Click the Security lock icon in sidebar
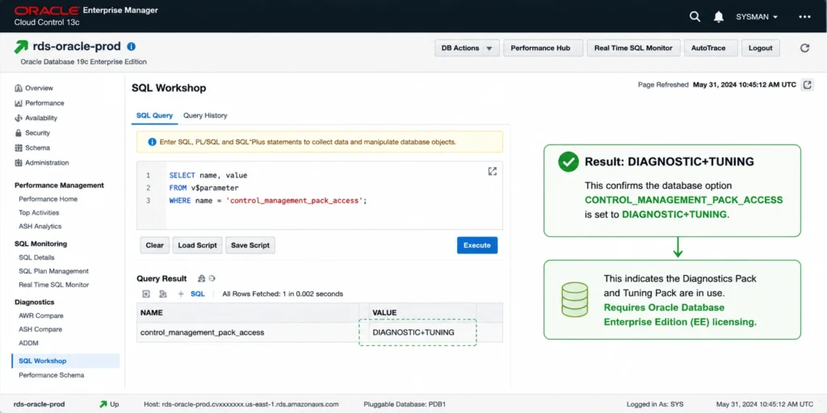Image resolution: width=827 pixels, height=413 pixels. click(19, 133)
